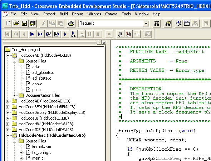Screen dimensions: 211x161
Task: Click the solid blue Run arrow icon
Action: coord(32,34)
